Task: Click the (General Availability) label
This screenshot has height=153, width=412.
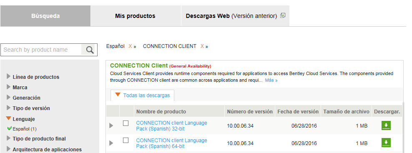Action: click(190, 66)
